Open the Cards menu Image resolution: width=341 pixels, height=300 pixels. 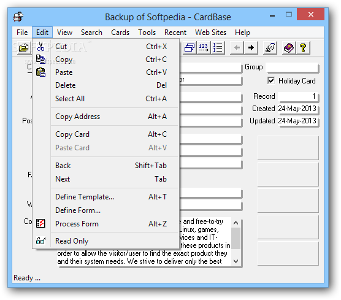click(x=120, y=33)
